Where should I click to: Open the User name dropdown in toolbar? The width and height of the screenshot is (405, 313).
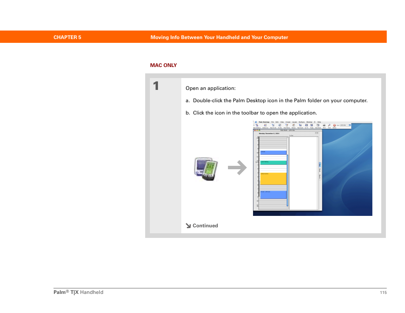tap(345, 125)
